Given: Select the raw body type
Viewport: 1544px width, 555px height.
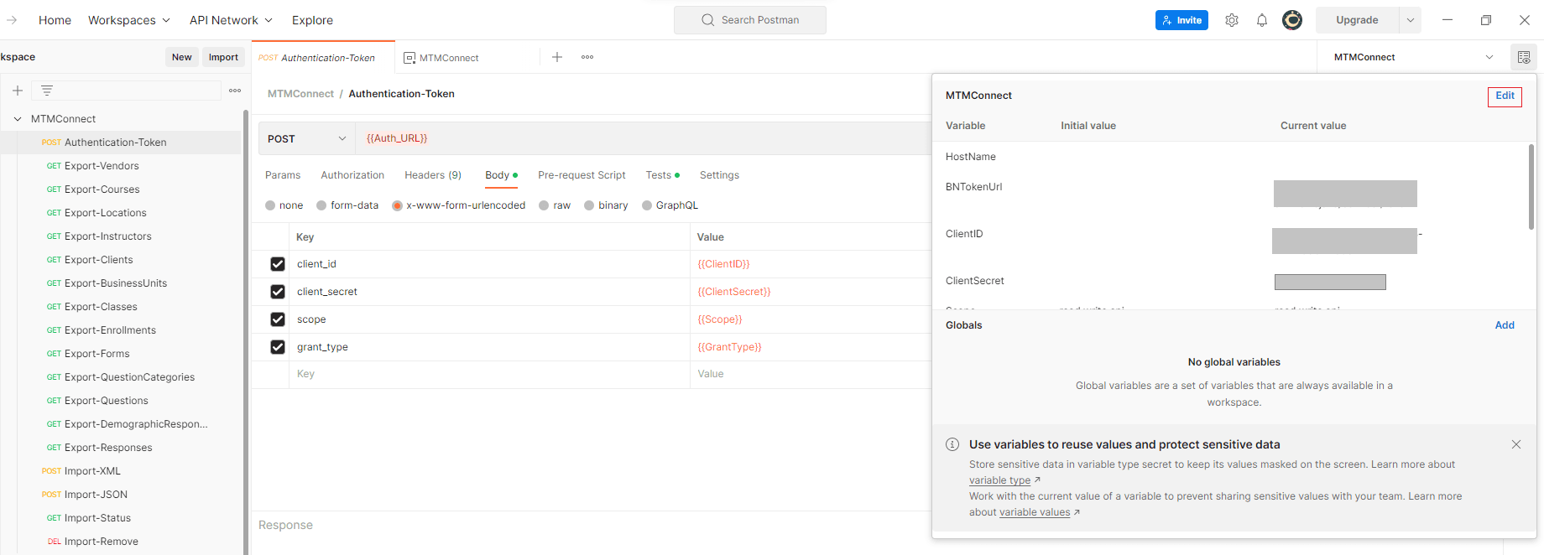Looking at the screenshot, I should [x=544, y=205].
